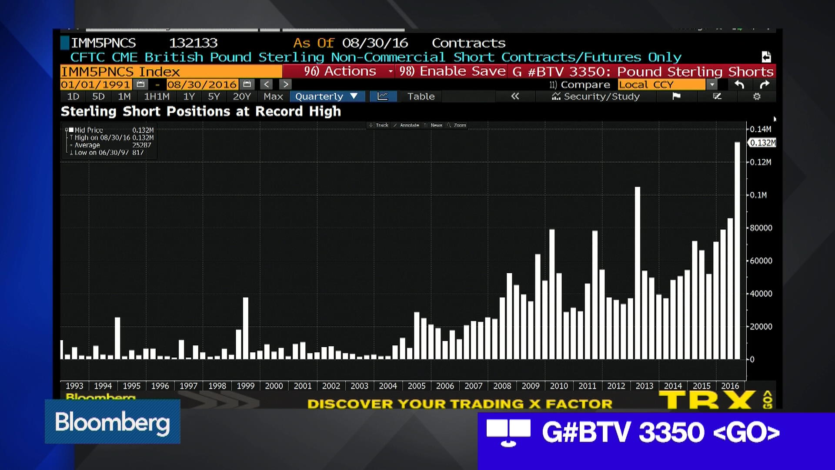Click the TRX GO advert logo
835x470 pixels.
pyautogui.click(x=715, y=399)
